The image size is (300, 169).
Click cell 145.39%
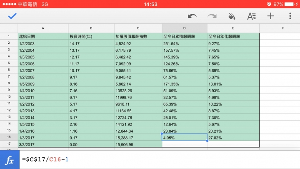[185, 57]
